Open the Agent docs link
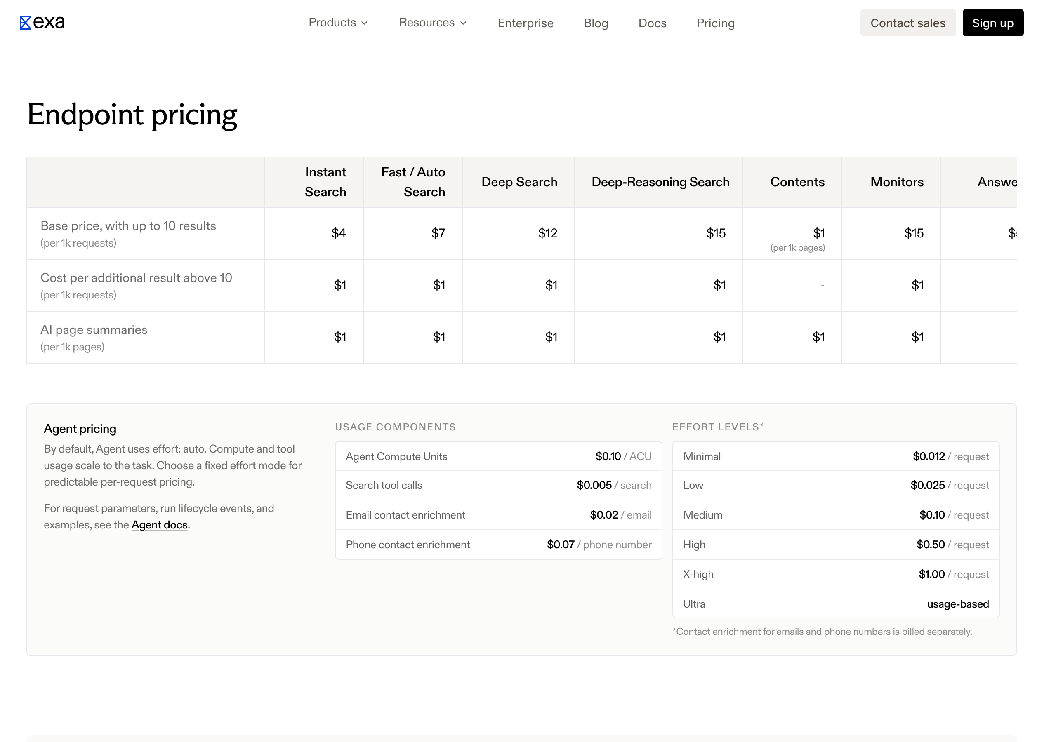1056x742 pixels. click(159, 524)
